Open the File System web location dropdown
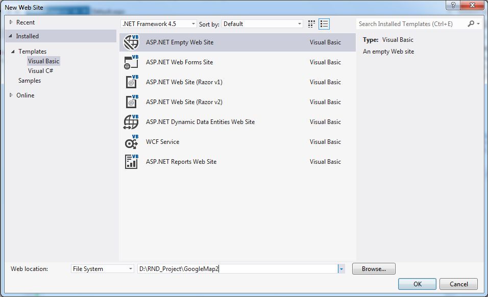 click(x=103, y=269)
